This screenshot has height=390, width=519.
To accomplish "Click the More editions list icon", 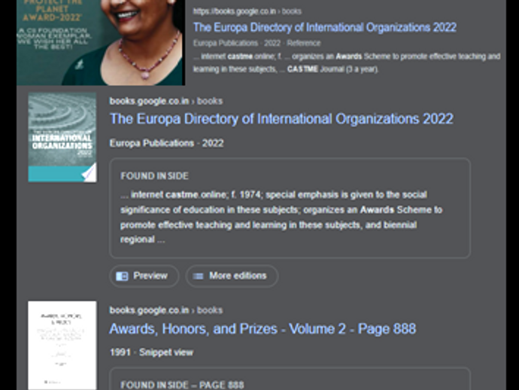I will pos(198,276).
